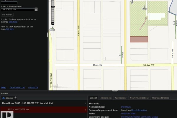Click the 106 St NW street label
The height and width of the screenshot is (118, 177).
click(78, 31)
